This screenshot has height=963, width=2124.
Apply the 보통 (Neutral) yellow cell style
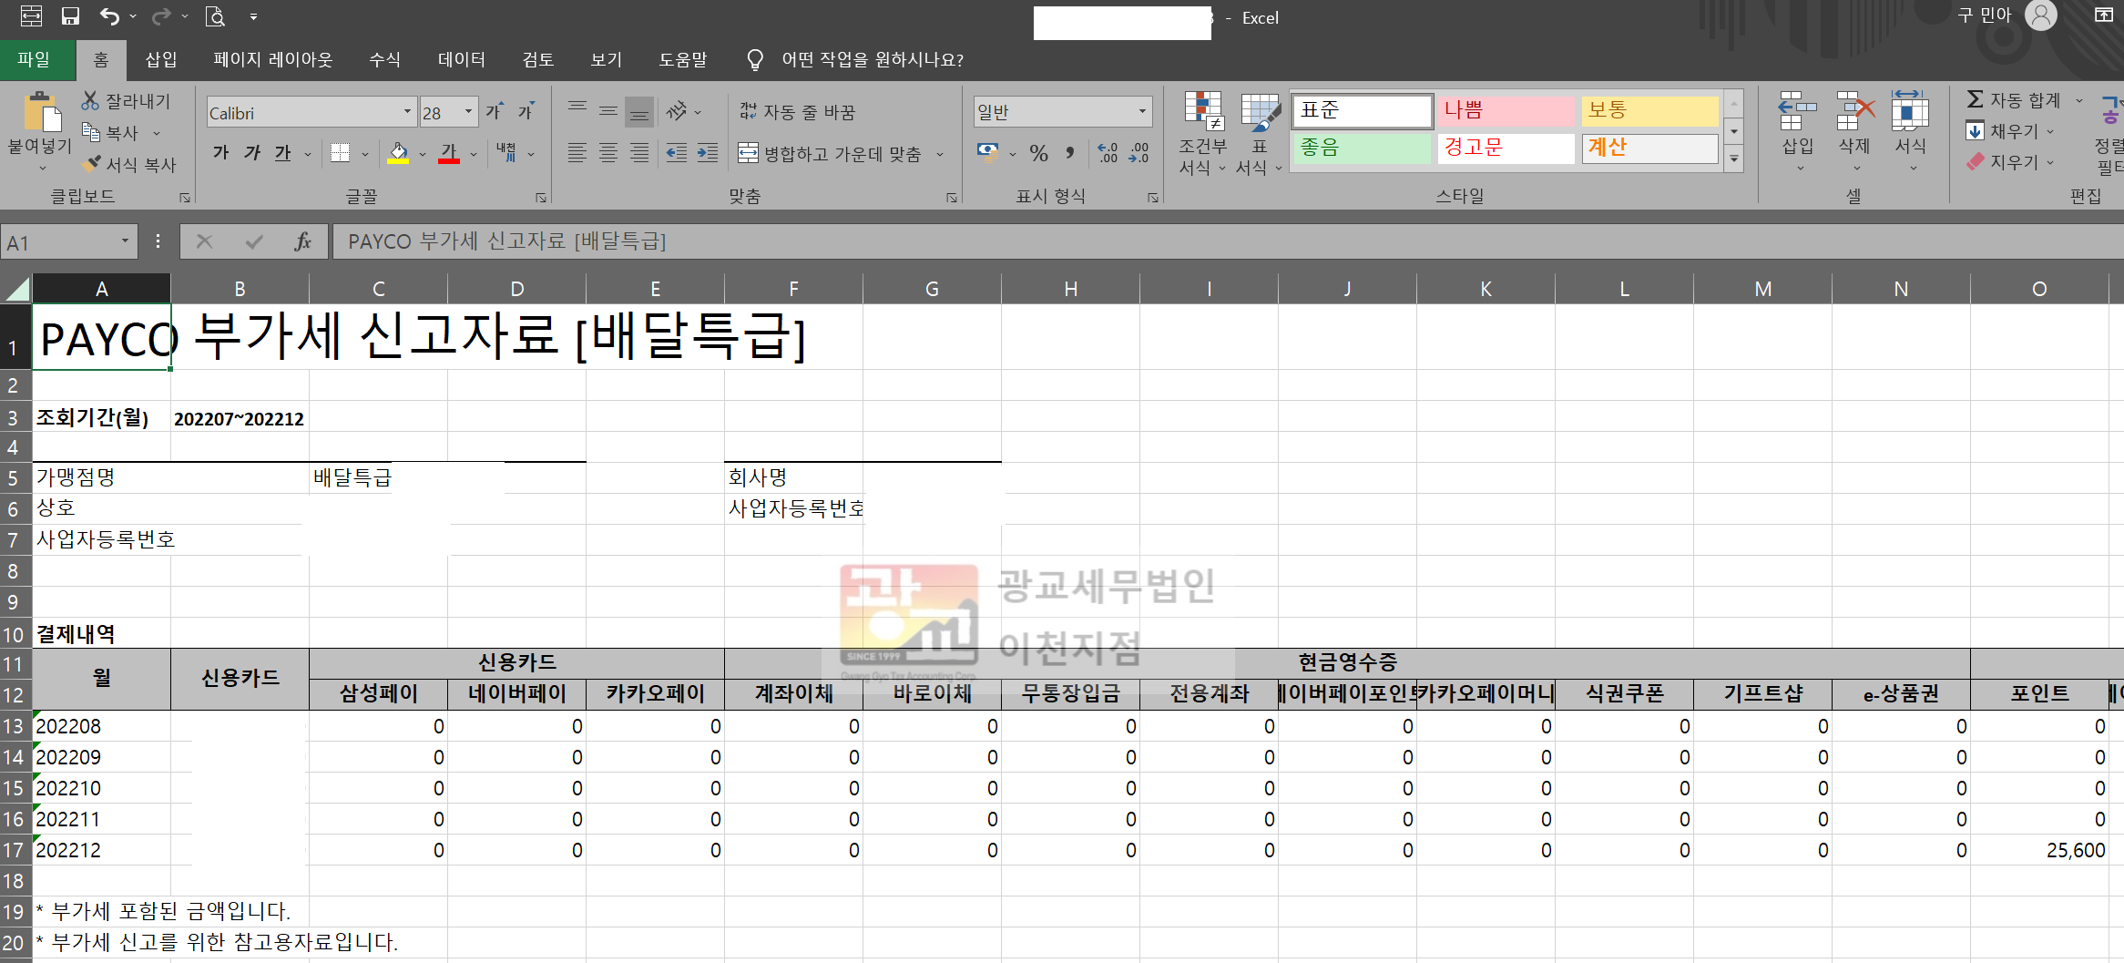tap(1649, 110)
